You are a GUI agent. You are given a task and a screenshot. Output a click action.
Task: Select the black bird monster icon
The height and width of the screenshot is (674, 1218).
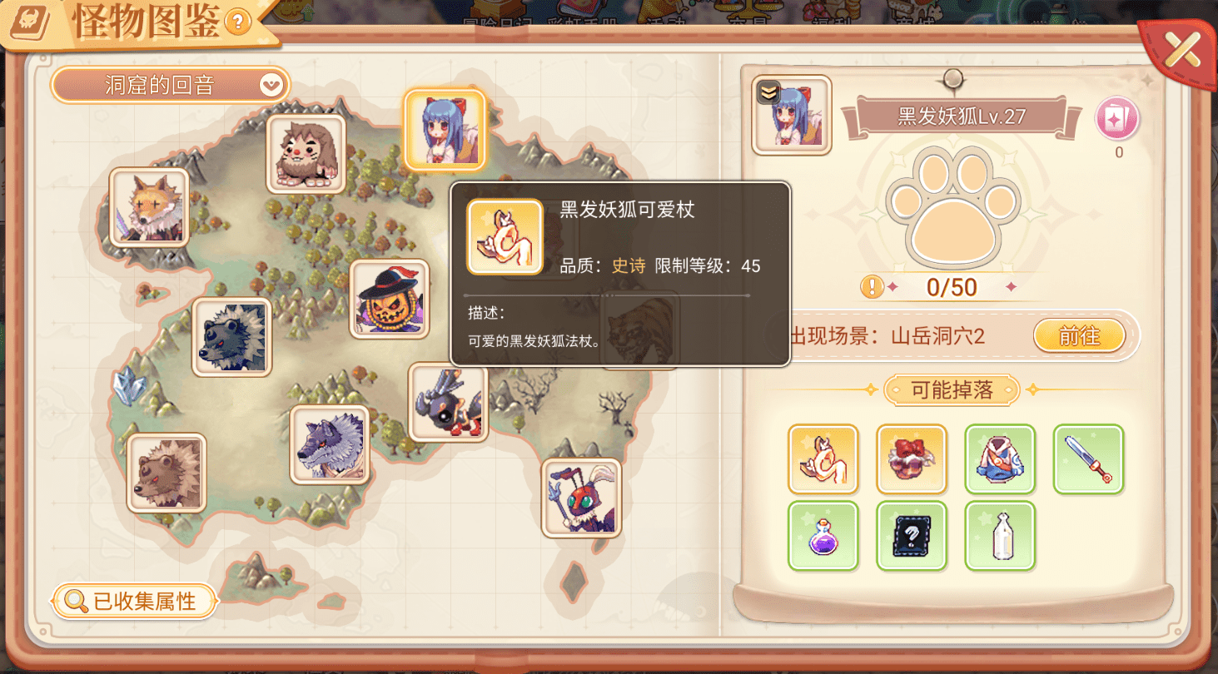[448, 402]
